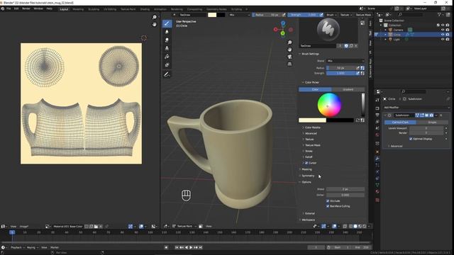The height and width of the screenshot is (255, 454).
Task: Click the image editor pan hand icon
Action: click(x=155, y=25)
